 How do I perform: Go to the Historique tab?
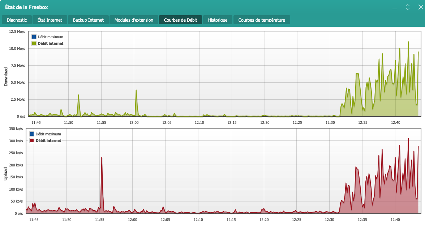218,20
